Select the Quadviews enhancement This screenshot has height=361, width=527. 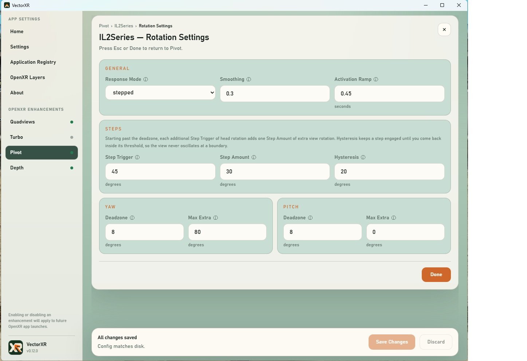(42, 122)
